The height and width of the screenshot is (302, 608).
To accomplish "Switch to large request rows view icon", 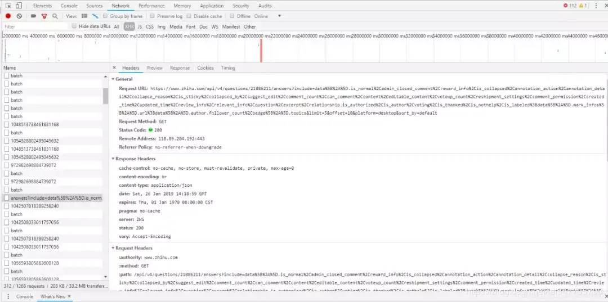I will (84, 16).
